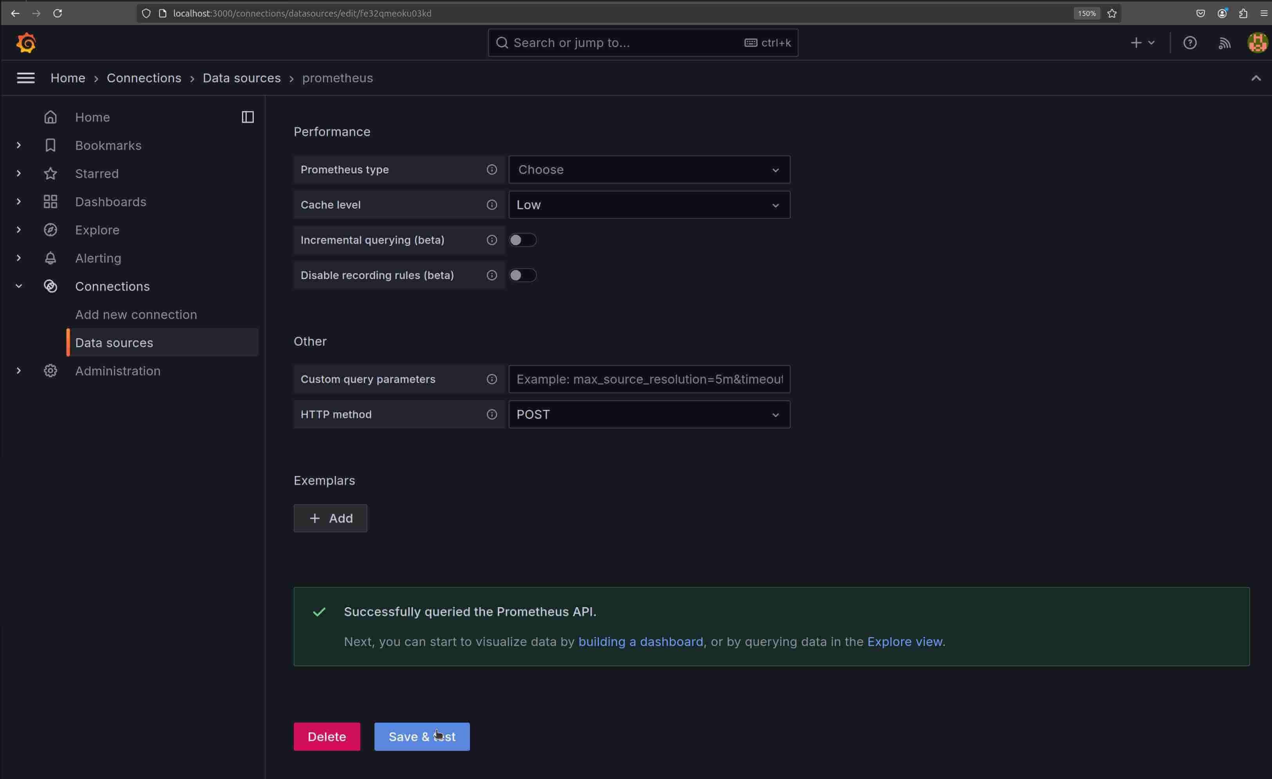Open the Explore compass icon in sidebar
1272x779 pixels.
tap(50, 229)
